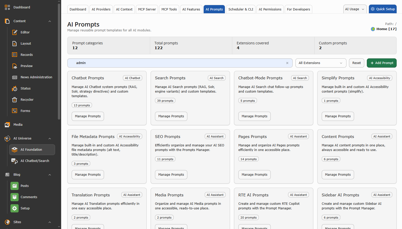
Task: Click the Media Prompts card title
Action: (x=169, y=195)
